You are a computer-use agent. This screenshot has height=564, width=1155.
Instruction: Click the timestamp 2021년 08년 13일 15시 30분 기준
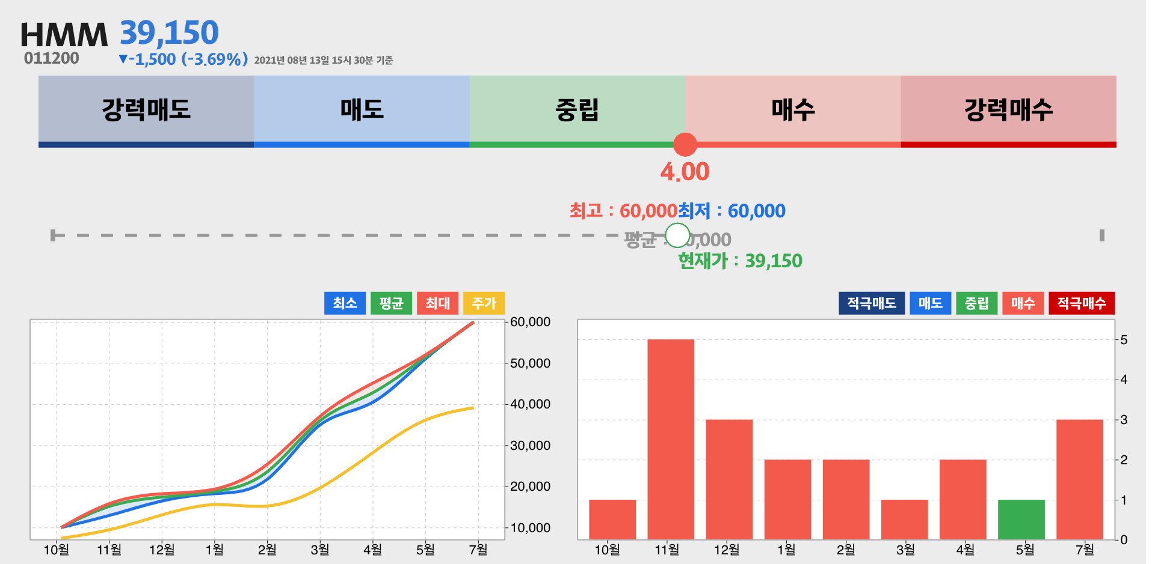tap(324, 60)
